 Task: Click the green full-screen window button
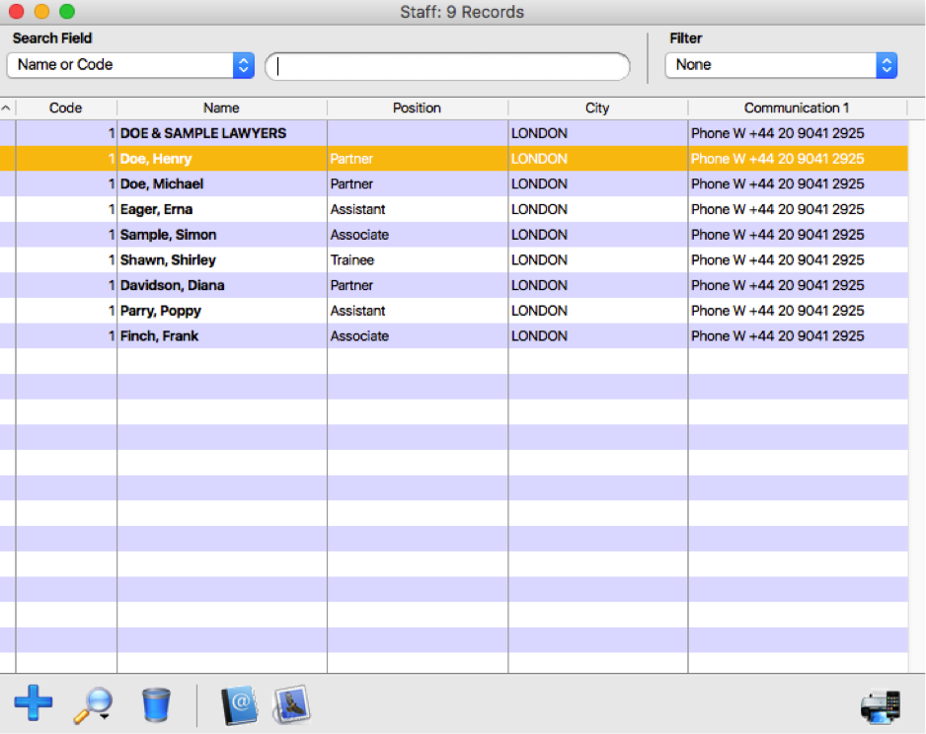67,12
